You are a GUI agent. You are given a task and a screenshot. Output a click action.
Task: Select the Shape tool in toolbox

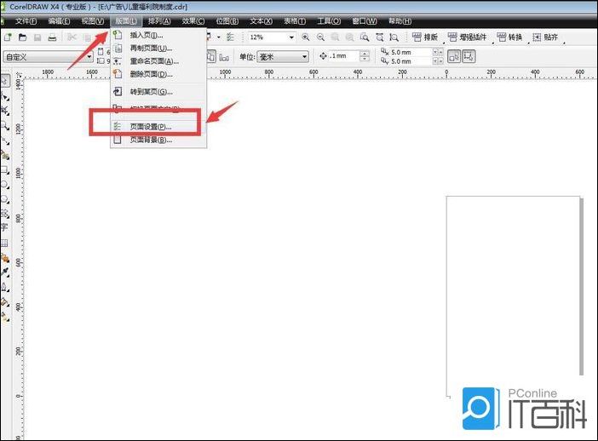pos(5,96)
